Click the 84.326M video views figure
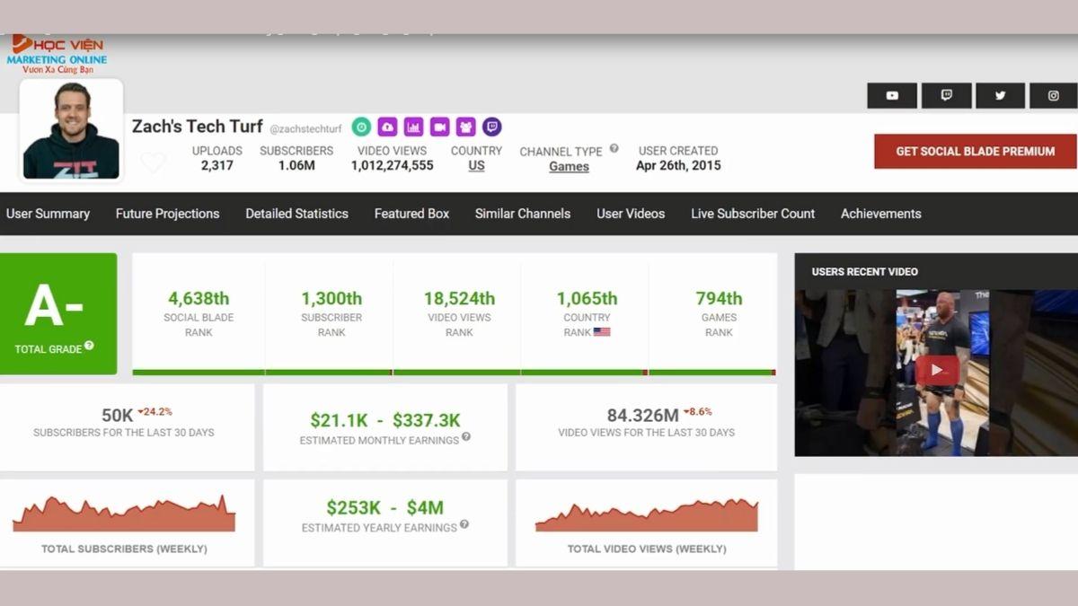Image resolution: width=1078 pixels, height=606 pixels. (x=642, y=416)
